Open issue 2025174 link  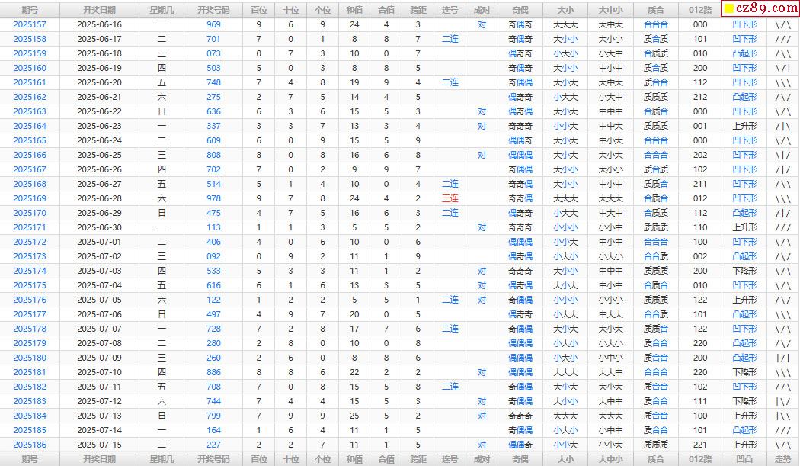point(30,271)
